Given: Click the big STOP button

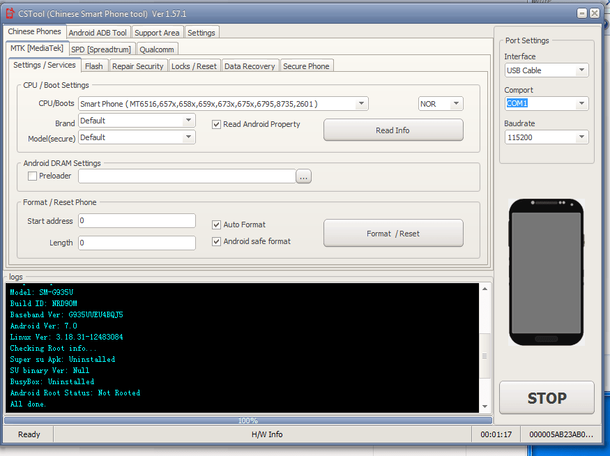Looking at the screenshot, I should (547, 398).
